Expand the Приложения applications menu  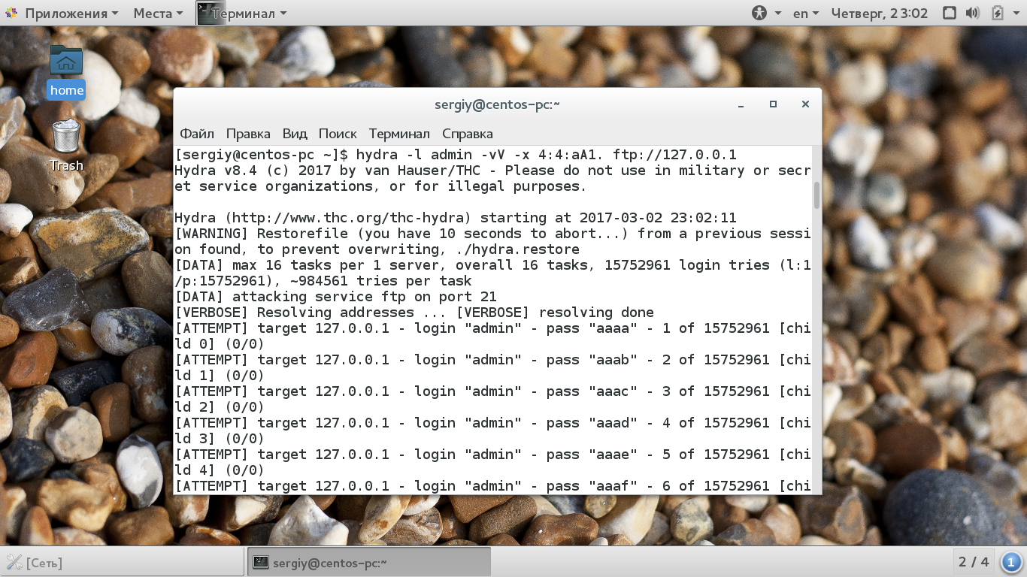pos(71,13)
